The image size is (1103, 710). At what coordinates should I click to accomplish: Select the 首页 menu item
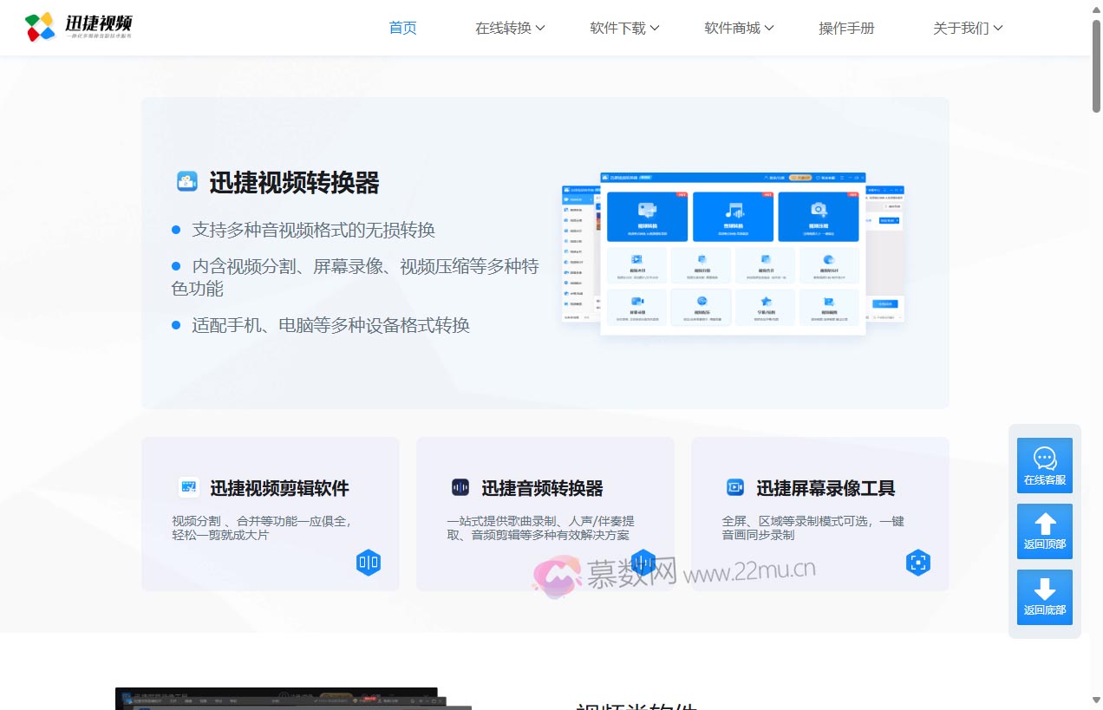click(402, 27)
